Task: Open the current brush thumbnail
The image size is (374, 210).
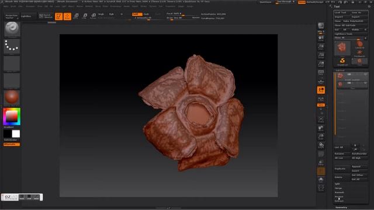Action: point(12,29)
